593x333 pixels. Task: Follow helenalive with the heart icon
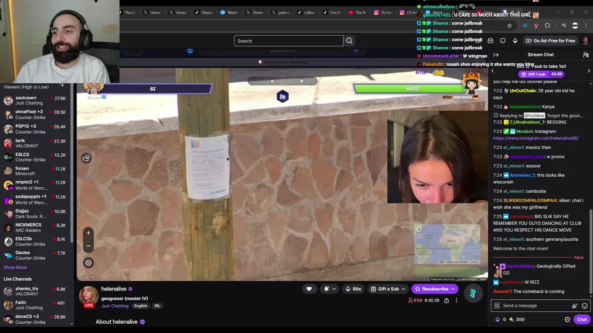[x=309, y=289]
